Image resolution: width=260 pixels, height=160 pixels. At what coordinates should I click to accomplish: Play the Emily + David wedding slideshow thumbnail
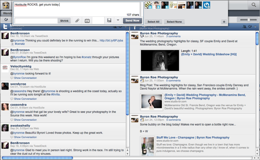(160, 60)
